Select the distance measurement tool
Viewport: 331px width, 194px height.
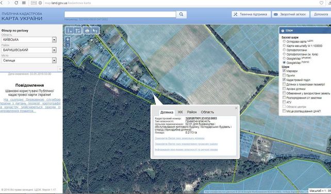69,30
